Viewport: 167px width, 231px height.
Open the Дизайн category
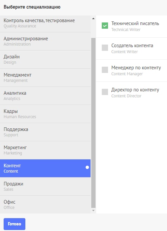tap(45, 59)
